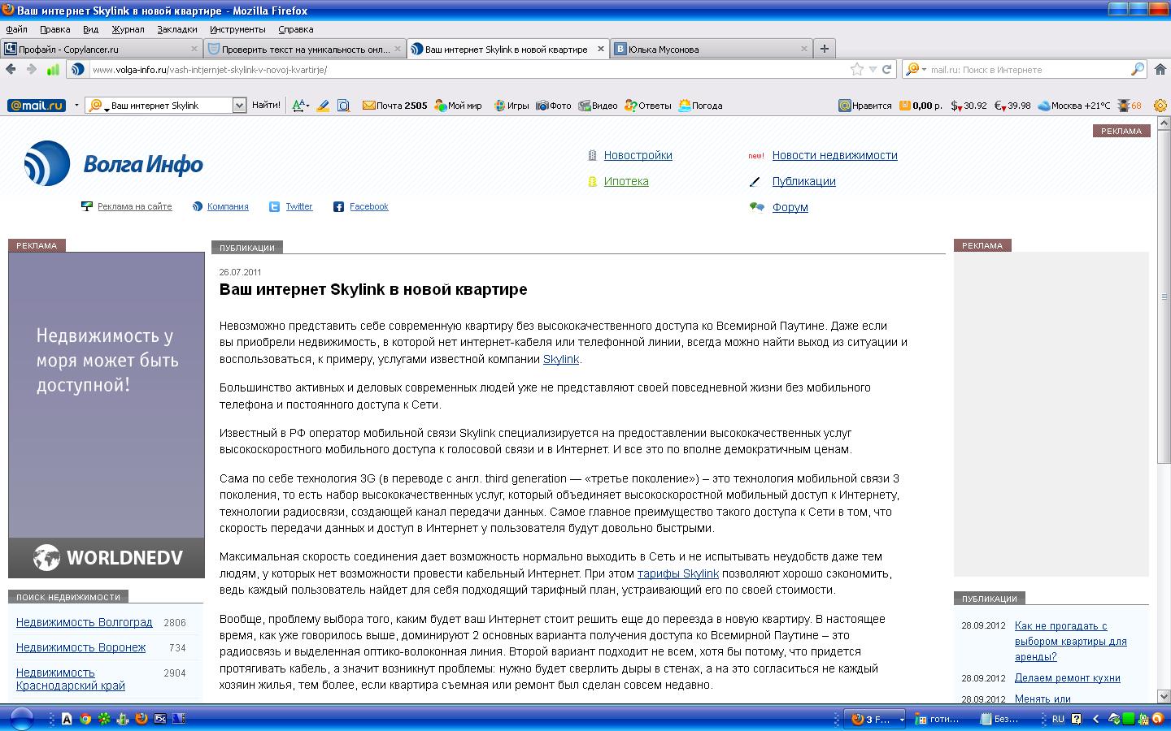Click the Нравится button in the toolbar
This screenshot has width=1171, height=731.
click(865, 106)
